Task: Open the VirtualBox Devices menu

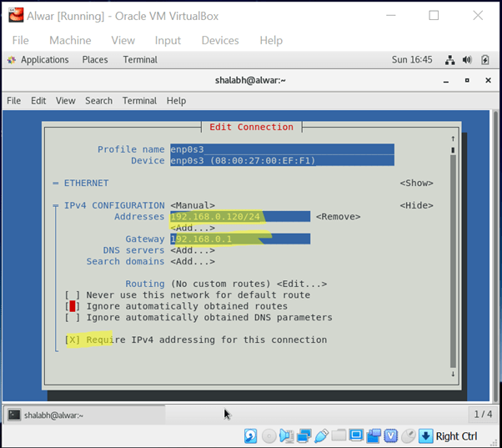Action: tap(219, 40)
